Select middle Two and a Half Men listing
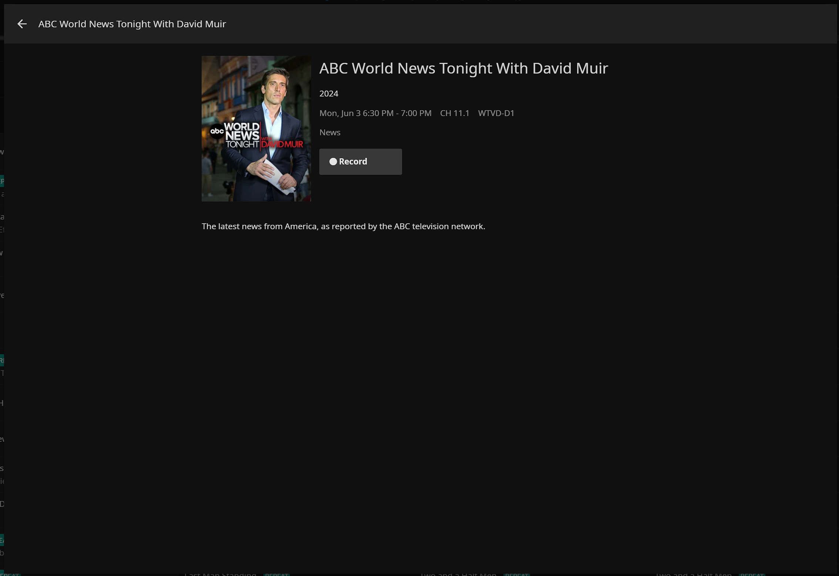This screenshot has width=839, height=576. coord(458,574)
